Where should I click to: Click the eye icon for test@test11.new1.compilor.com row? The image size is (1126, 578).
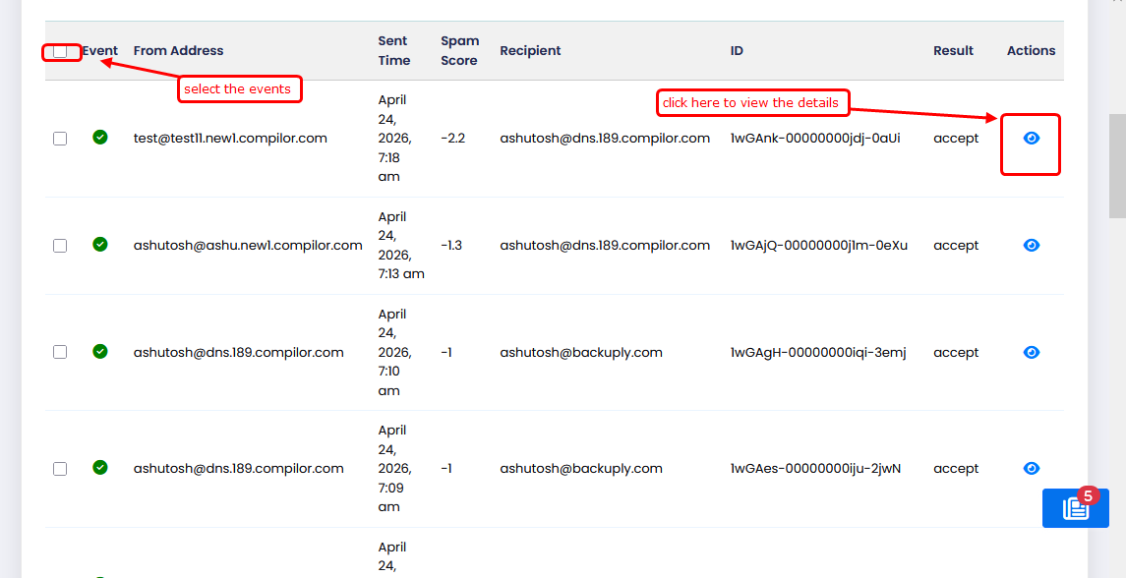[x=1031, y=139]
